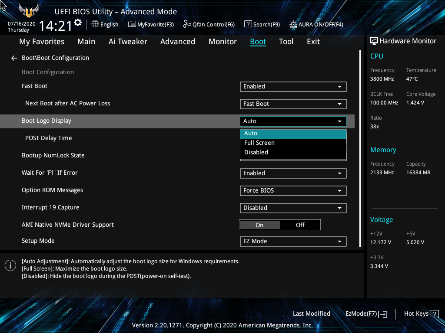Open MyFavorite(F3) list icon

[132, 24]
